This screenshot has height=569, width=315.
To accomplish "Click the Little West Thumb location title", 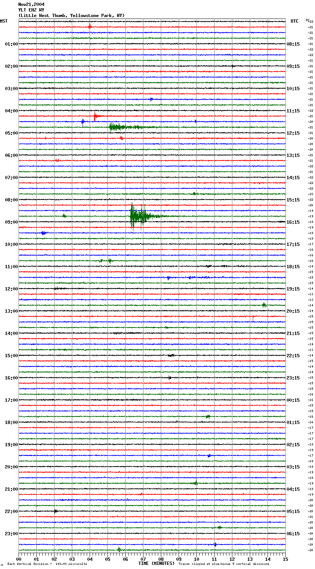I will tap(72, 16).
